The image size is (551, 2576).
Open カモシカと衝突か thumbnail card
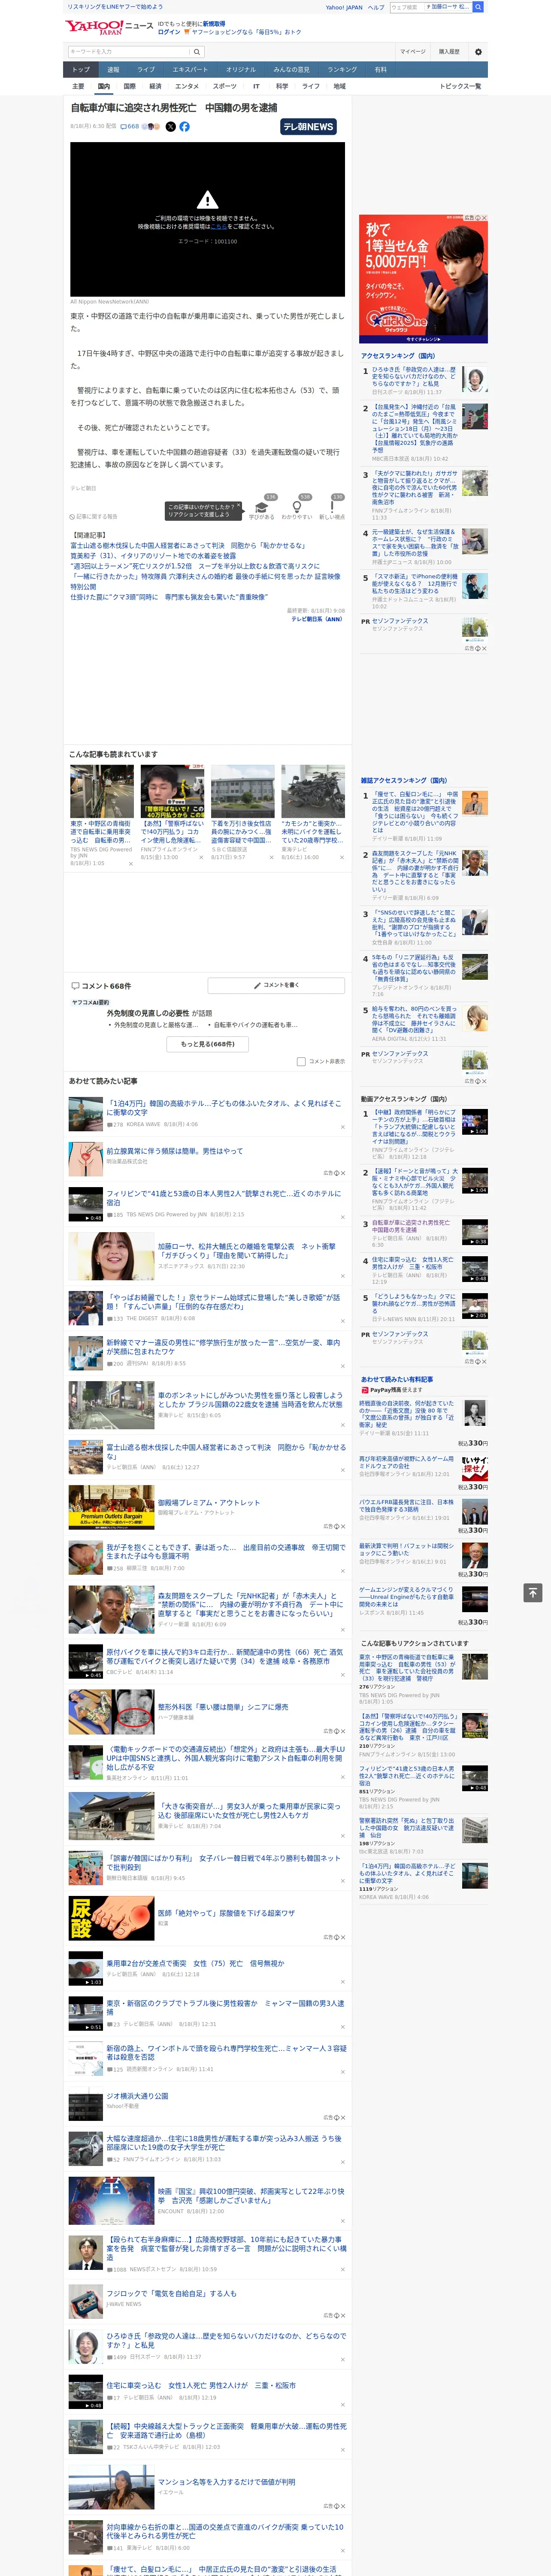click(313, 813)
